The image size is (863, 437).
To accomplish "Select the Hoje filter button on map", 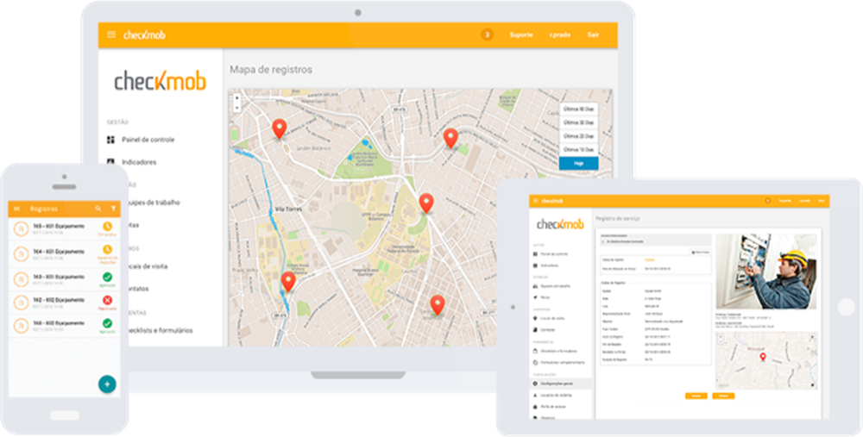I will [x=578, y=163].
